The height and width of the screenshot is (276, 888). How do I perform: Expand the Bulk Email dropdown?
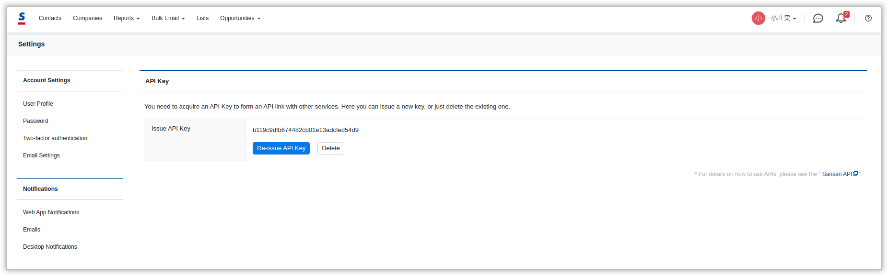(168, 18)
